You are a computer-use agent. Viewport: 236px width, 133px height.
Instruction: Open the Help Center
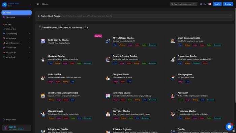(17, 119)
